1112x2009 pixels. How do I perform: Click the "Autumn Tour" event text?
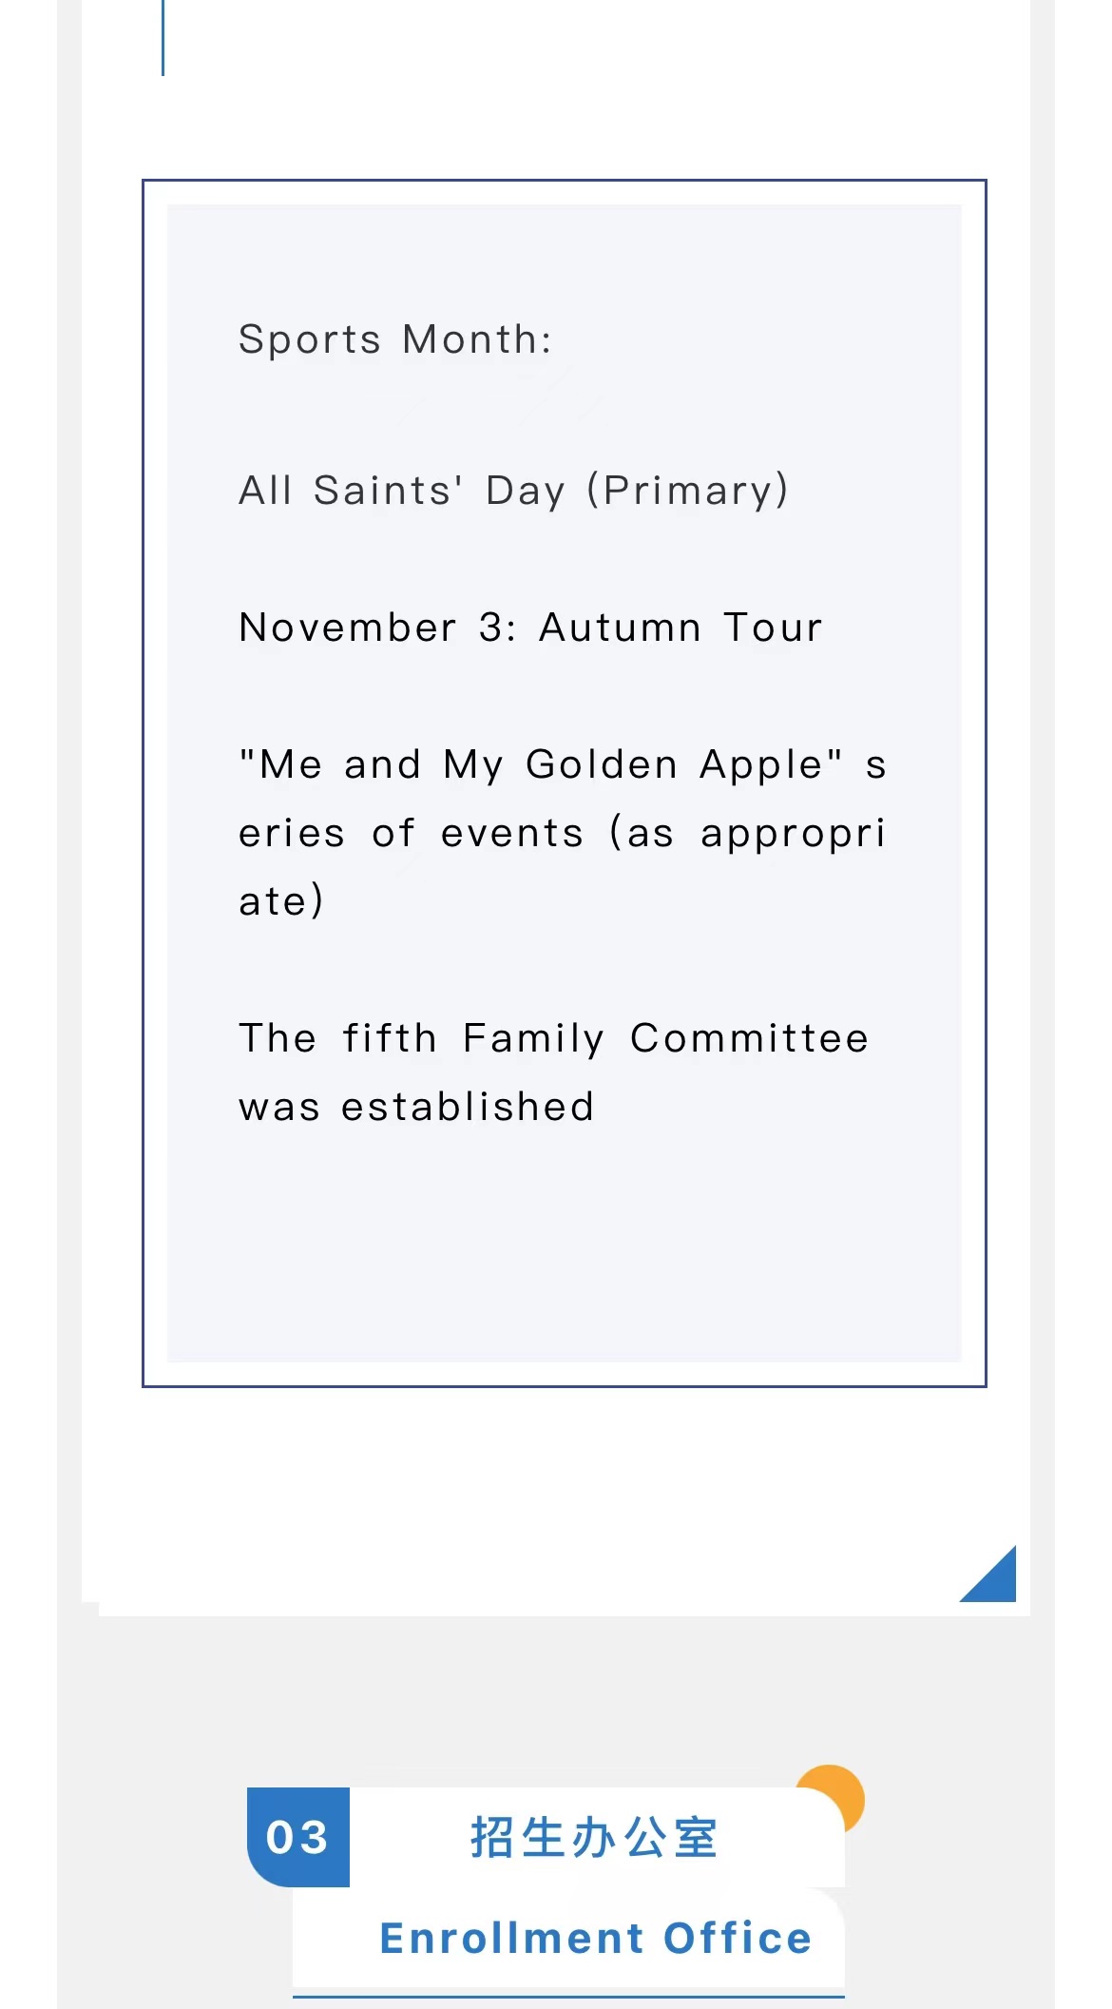(x=681, y=628)
